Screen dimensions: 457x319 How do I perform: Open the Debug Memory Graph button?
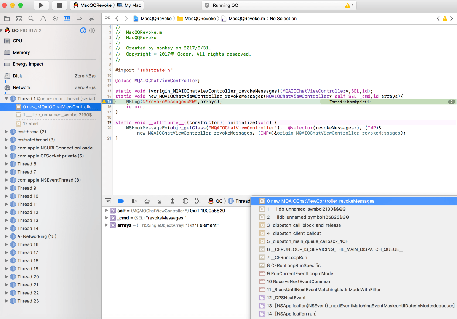[198, 201]
